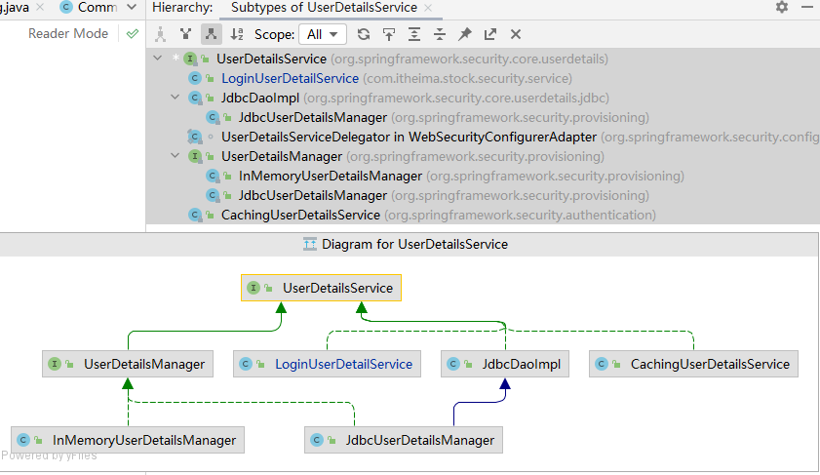The image size is (820, 475).
Task: Click package text com.itheima.stock.security.service
Action: pos(467,78)
